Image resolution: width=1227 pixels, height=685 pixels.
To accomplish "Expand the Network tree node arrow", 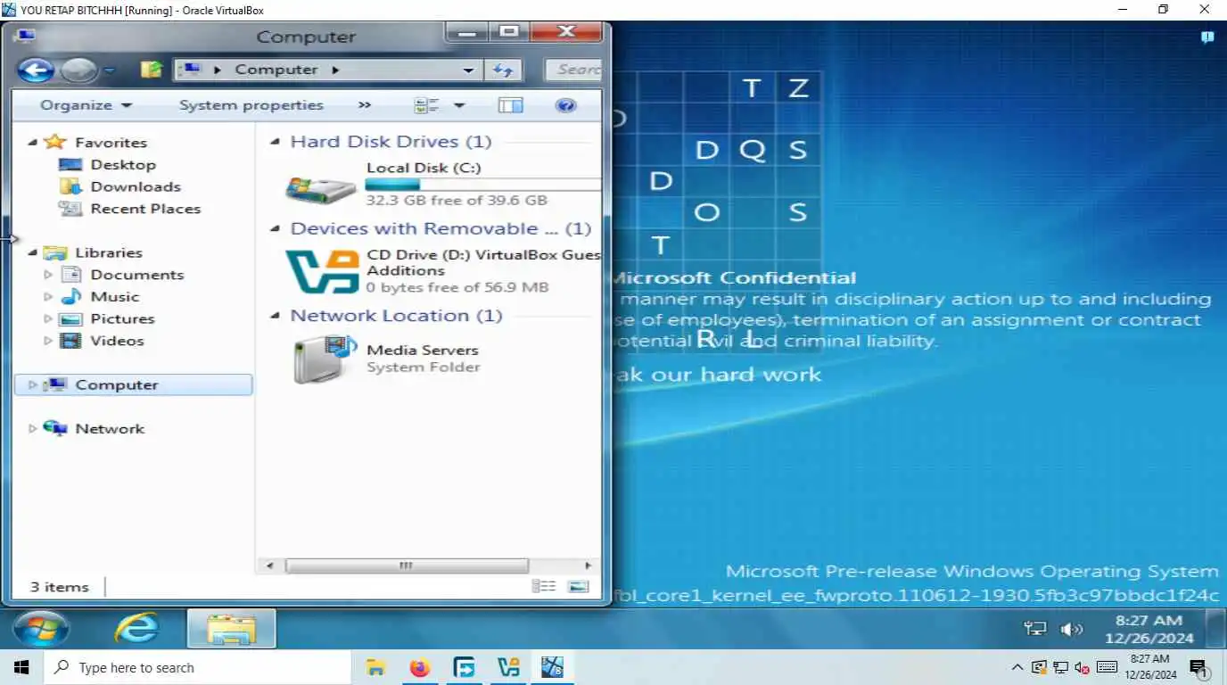I will 33,429.
